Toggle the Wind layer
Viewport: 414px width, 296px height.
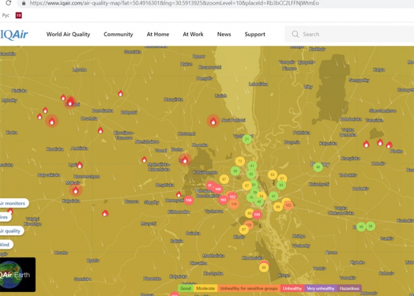click(x=5, y=245)
